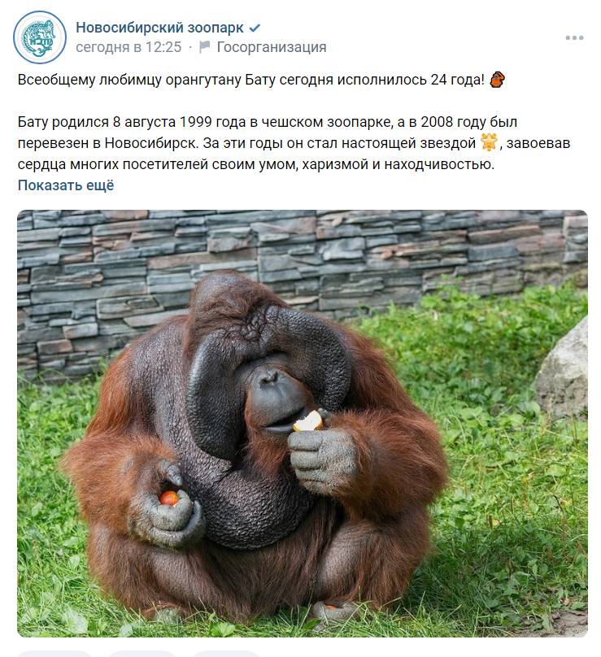Click the Госорганизация label
Screen dimensions: 601x657
click(271, 47)
